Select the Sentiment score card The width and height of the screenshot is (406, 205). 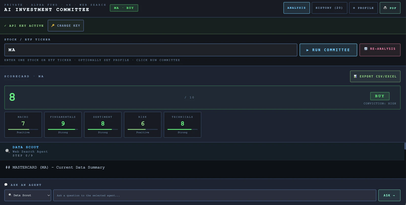coord(103,125)
